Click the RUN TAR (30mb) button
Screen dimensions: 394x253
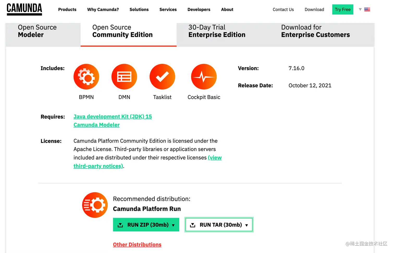point(219,225)
